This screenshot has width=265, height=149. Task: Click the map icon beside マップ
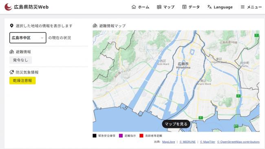coord(159,7)
